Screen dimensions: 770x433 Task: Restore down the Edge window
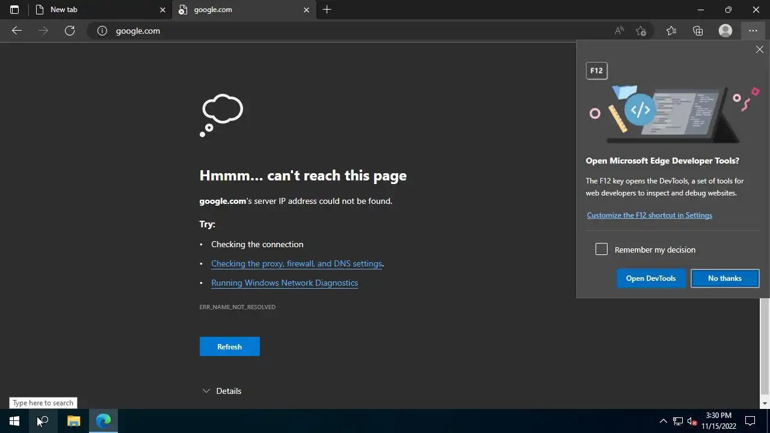728,10
